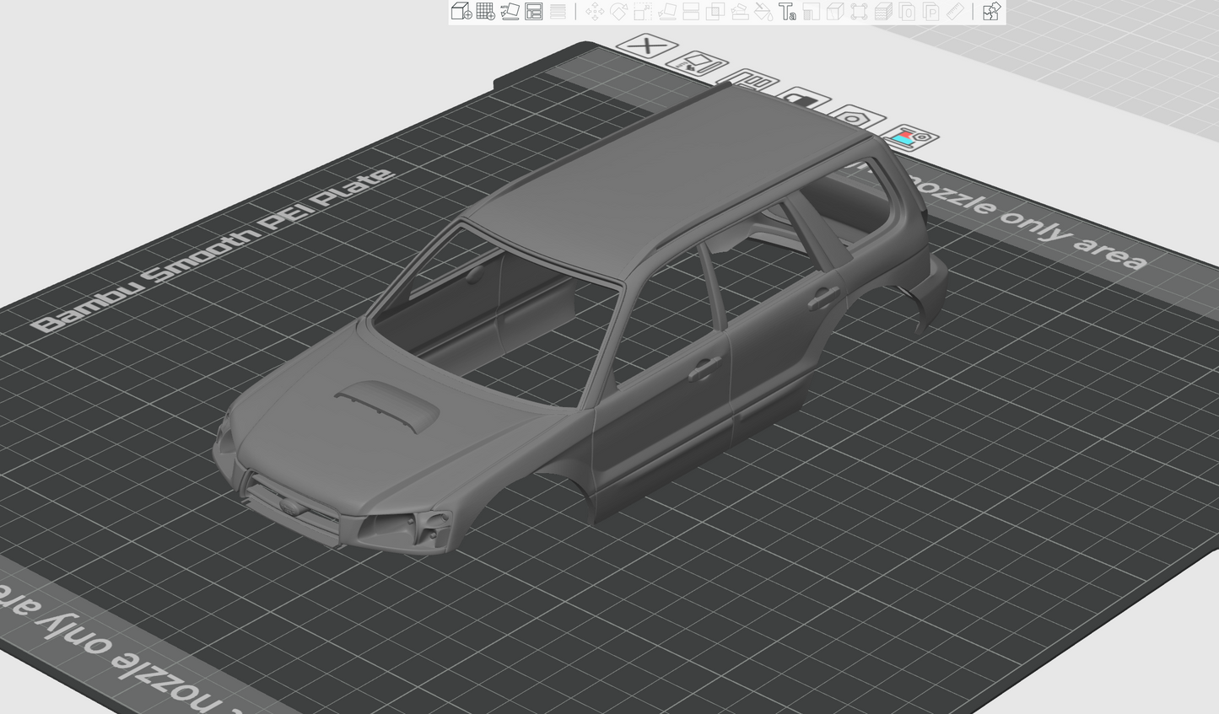Select the Support painting tool
The height and width of the screenshot is (714, 1219).
coord(739,11)
